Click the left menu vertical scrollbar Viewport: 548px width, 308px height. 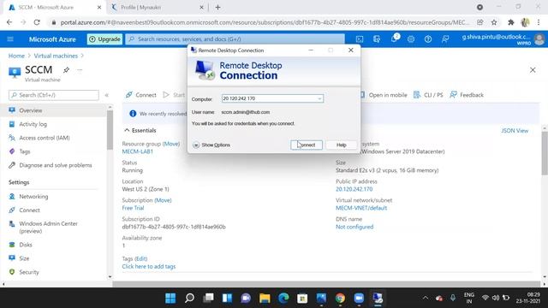[110, 130]
